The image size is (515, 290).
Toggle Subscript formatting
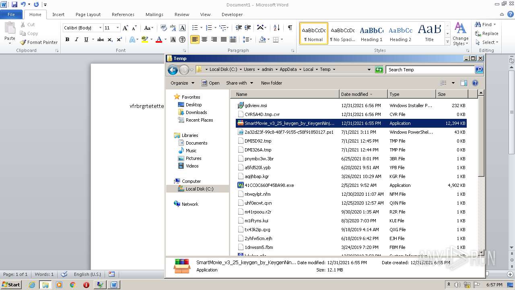click(110, 39)
